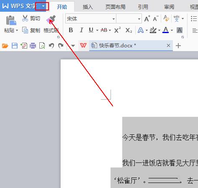Switch to the 页面布局 ribbon tab
198x188 pixels.
point(116,7)
